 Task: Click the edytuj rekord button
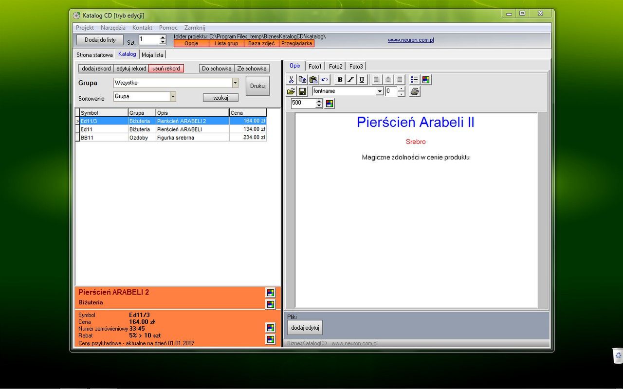[x=131, y=69]
